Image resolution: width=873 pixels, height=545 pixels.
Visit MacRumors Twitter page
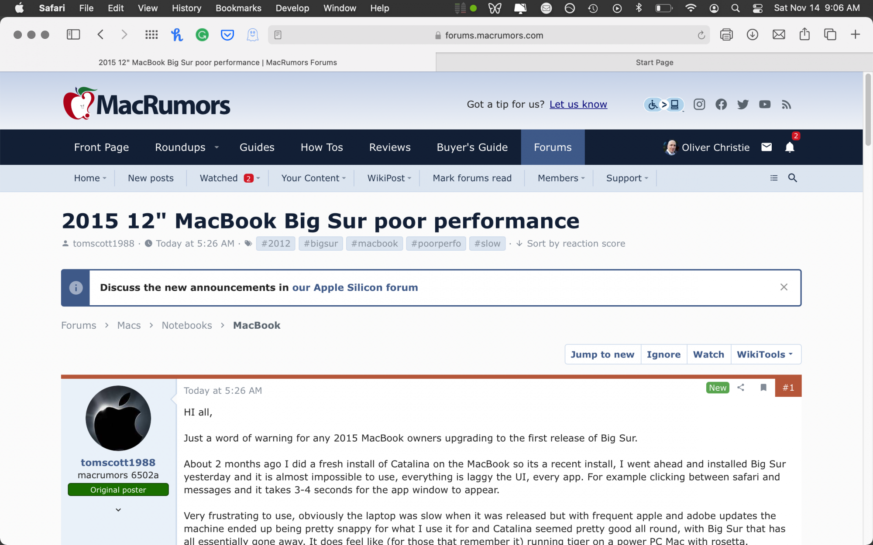click(743, 104)
